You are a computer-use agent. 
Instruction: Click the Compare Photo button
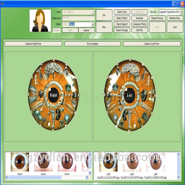pos(139,24)
